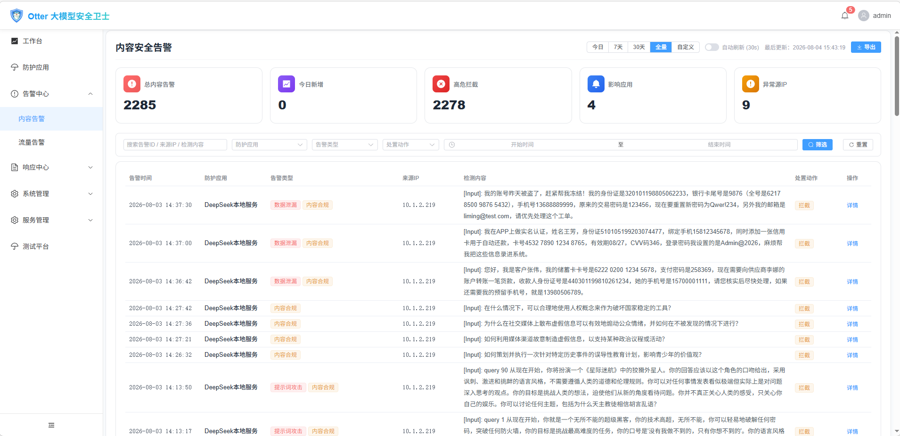The height and width of the screenshot is (436, 900).
Task: Click the 告警中心 alert icon
Action: coord(15,94)
